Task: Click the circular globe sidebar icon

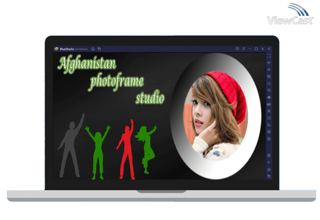Action: tap(269, 139)
